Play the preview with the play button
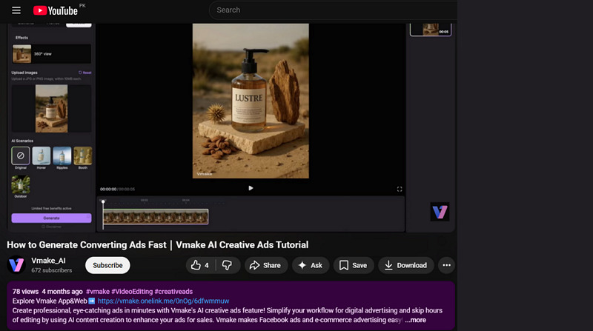Screen dimensions: 593x331 pyautogui.click(x=251, y=188)
